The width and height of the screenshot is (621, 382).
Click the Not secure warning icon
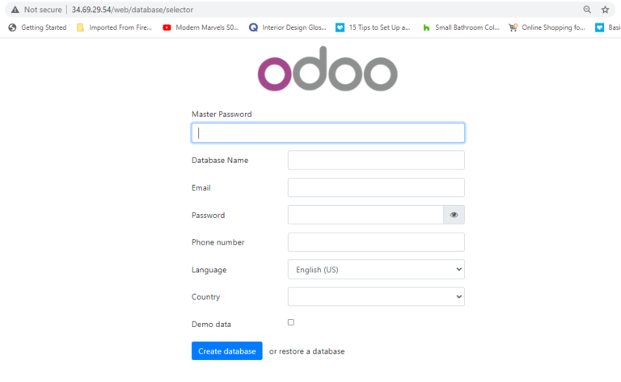(x=15, y=10)
